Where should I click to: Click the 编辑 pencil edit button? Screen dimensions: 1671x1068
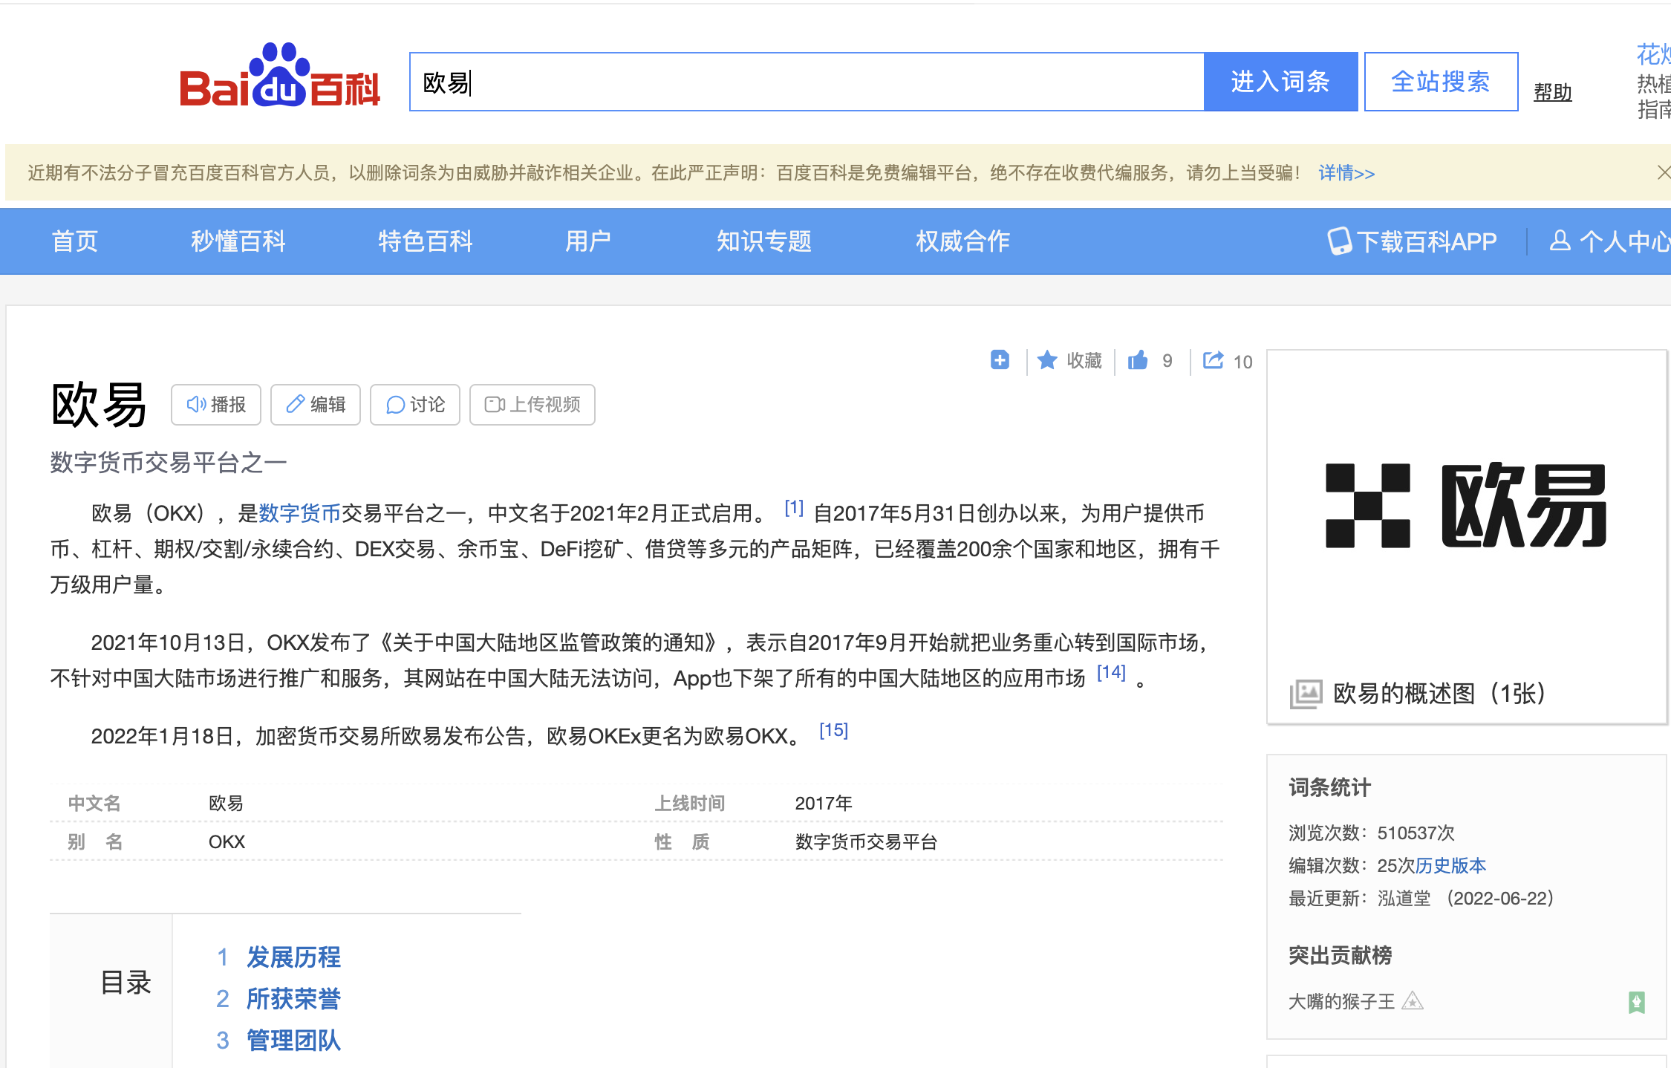click(316, 405)
